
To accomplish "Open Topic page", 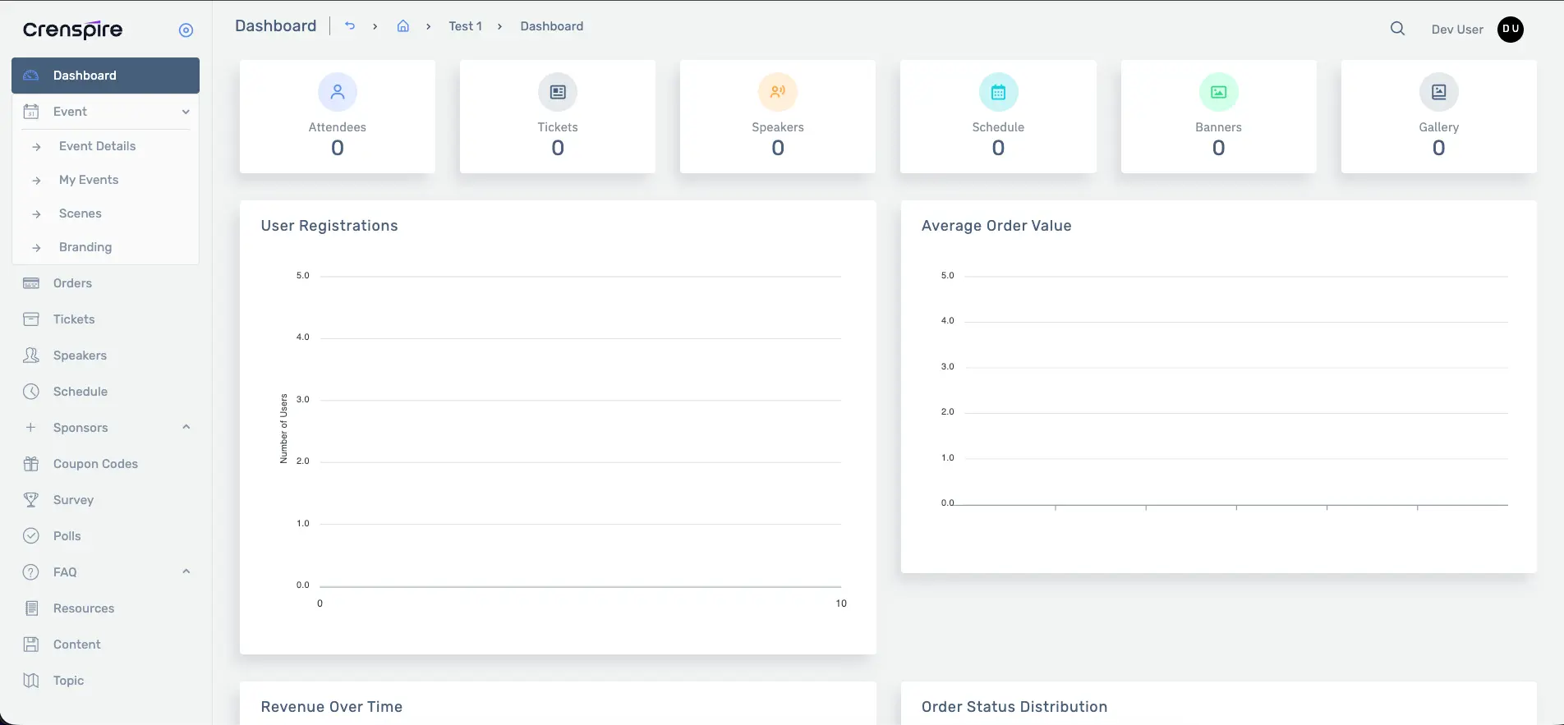I will point(68,681).
